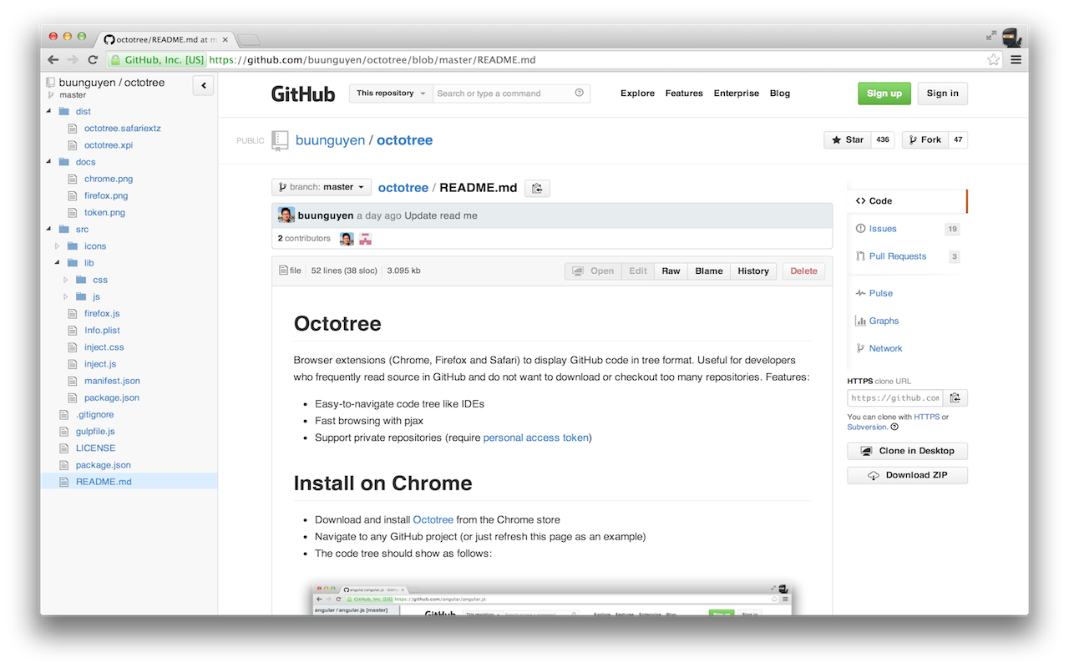
Task: Open gulpfile.js in the tree
Action: (95, 432)
